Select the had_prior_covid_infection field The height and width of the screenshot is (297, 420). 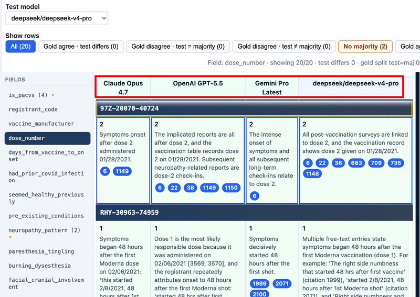click(x=47, y=177)
